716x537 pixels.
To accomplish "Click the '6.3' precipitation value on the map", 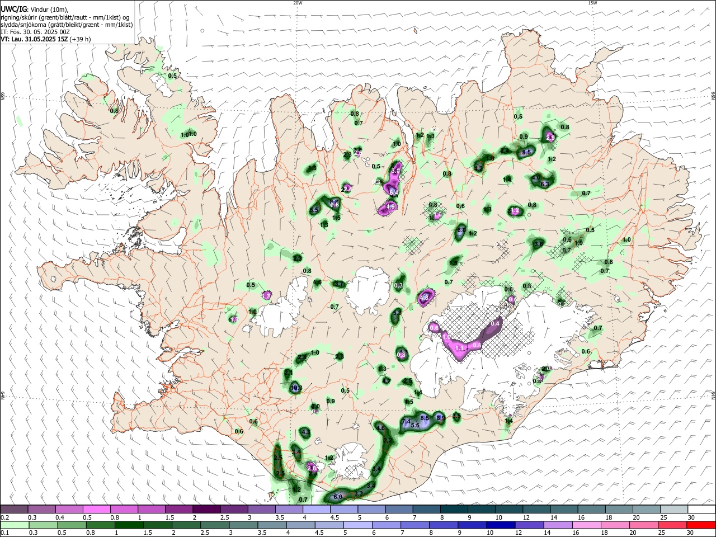I will (x=544, y=184).
